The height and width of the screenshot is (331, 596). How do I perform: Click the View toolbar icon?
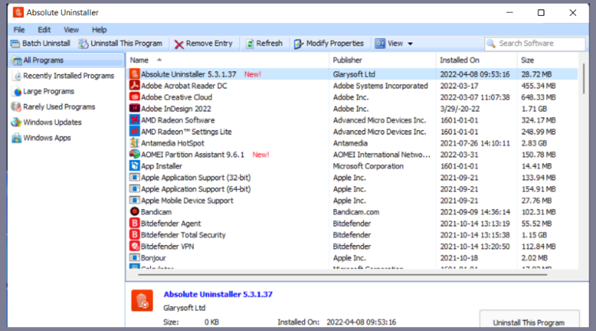(x=379, y=43)
